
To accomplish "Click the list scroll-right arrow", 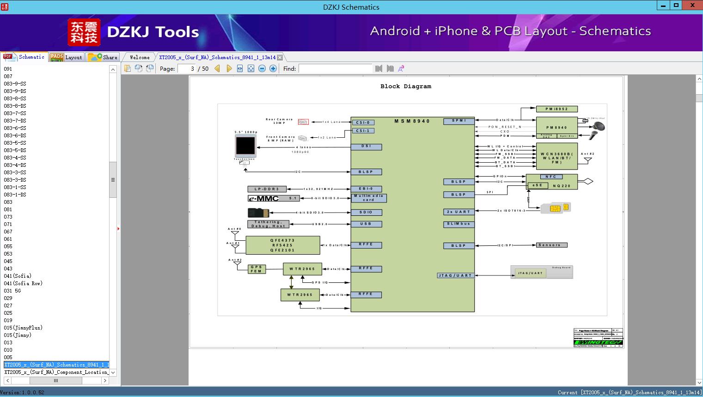I will 105,380.
